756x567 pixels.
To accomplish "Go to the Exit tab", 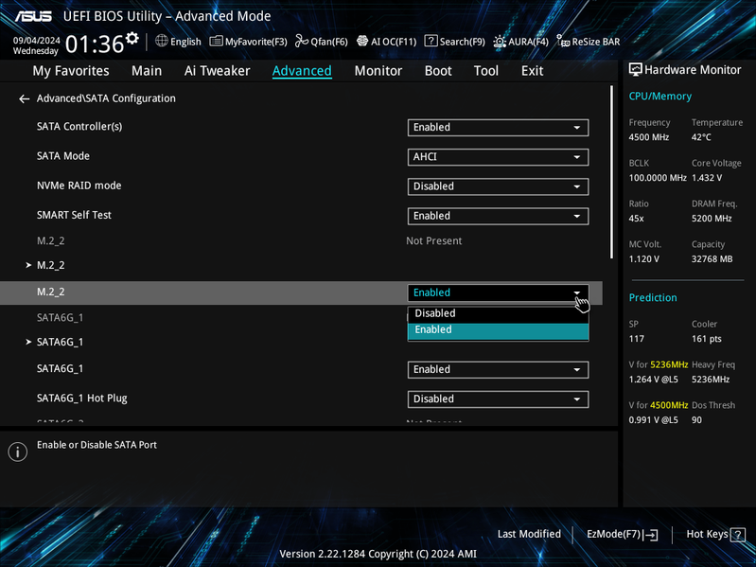I will pos(532,71).
